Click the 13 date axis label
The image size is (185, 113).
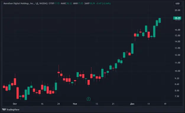tap(97, 104)
